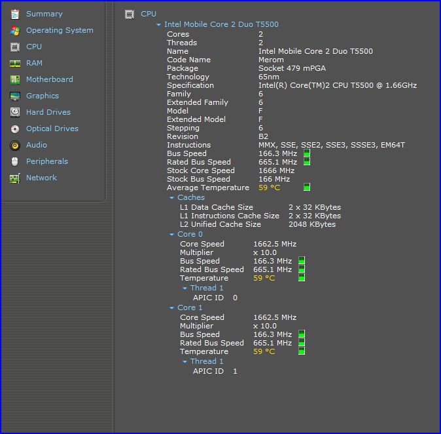Collapse the Core 1 section

(171, 308)
